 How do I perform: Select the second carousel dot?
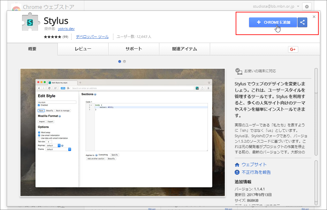[x=125, y=61]
